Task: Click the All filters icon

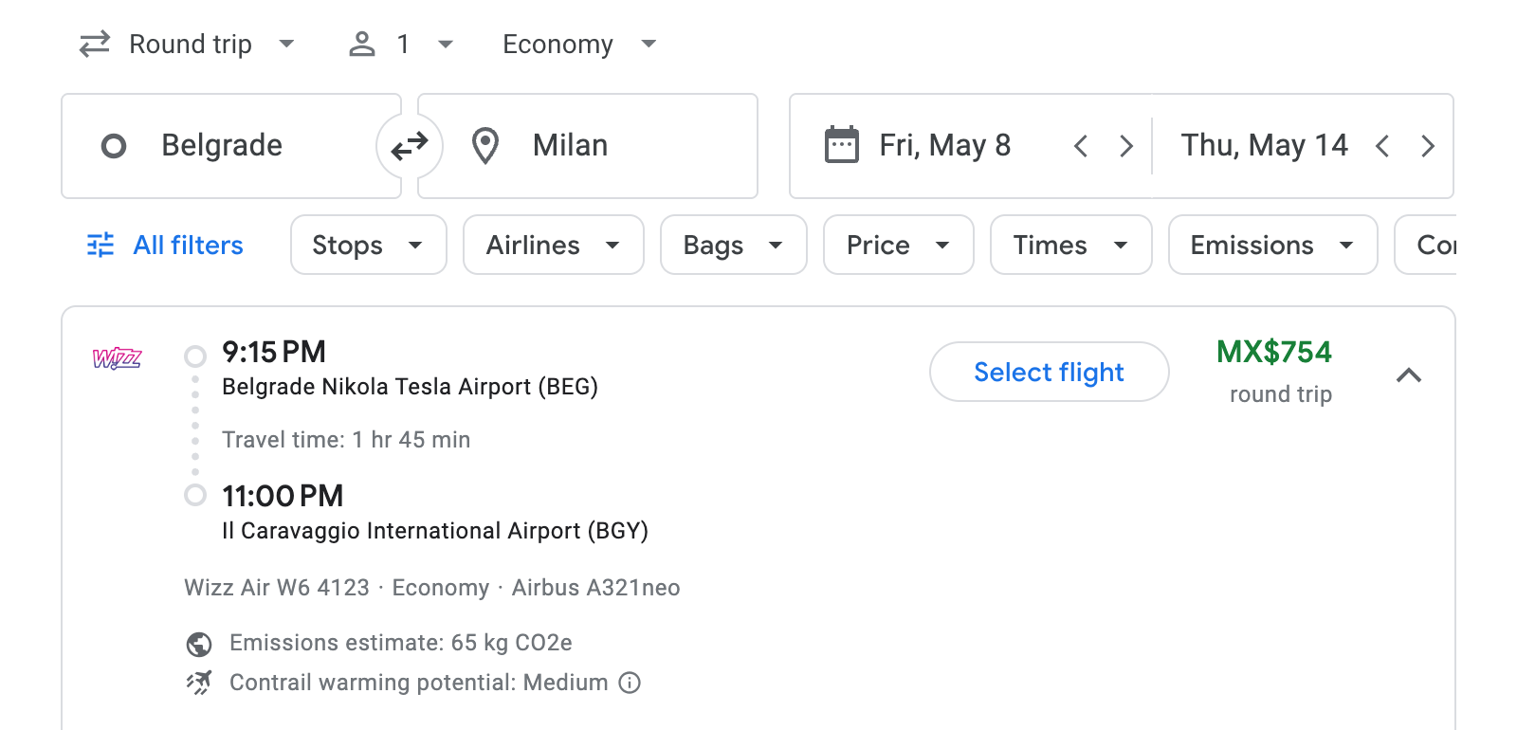Action: point(100,245)
